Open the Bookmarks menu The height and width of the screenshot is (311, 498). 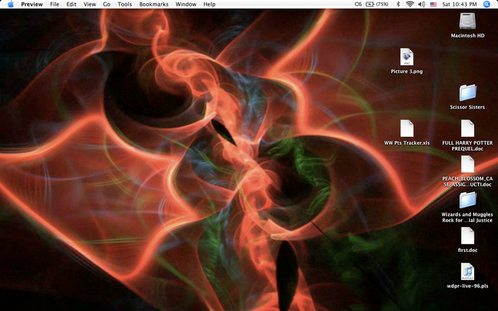154,4
